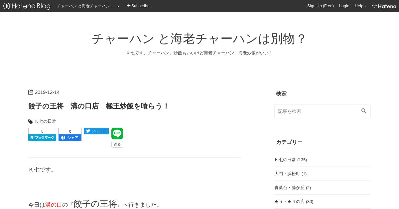The image size is (399, 209).
Task: Open category ★５・★４の店 (30)
Action: click(294, 201)
